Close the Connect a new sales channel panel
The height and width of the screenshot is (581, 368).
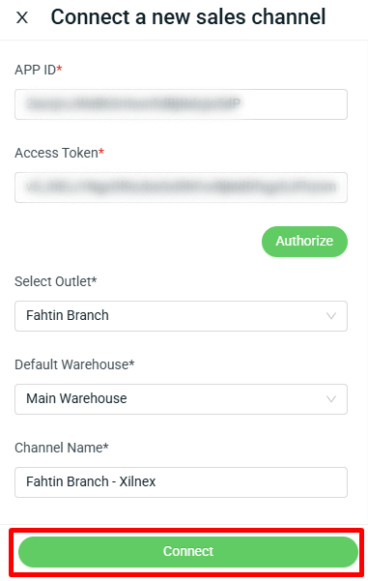coord(22,17)
